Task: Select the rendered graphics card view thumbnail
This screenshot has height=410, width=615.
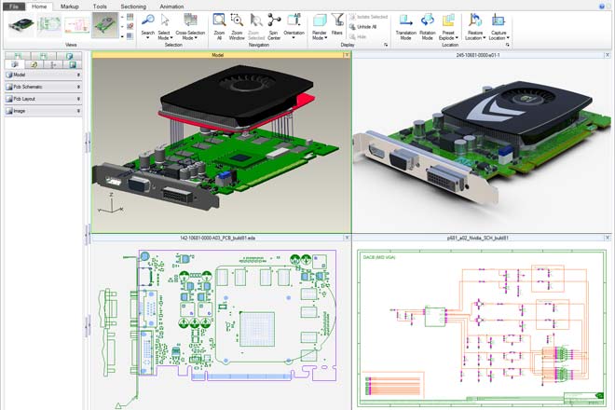Action: tap(21, 25)
